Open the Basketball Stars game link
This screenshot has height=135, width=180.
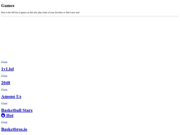click(x=17, y=110)
